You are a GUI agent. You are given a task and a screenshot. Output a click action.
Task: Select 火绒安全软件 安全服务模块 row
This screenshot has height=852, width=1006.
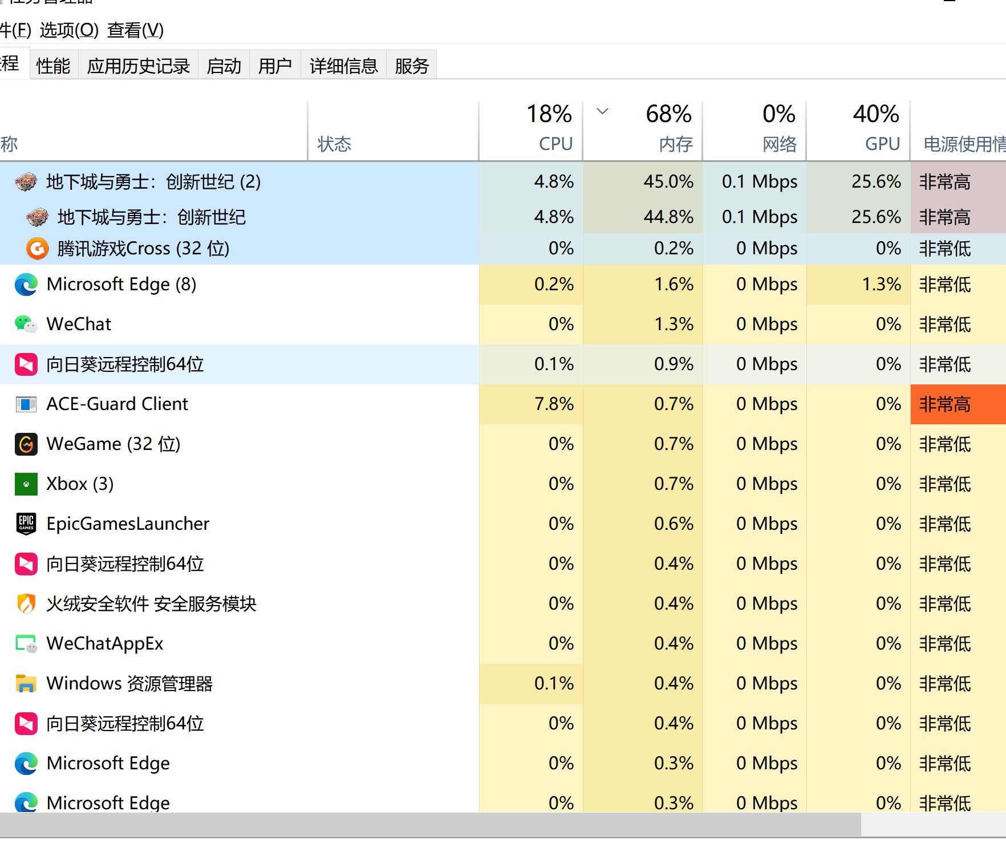[x=503, y=603]
